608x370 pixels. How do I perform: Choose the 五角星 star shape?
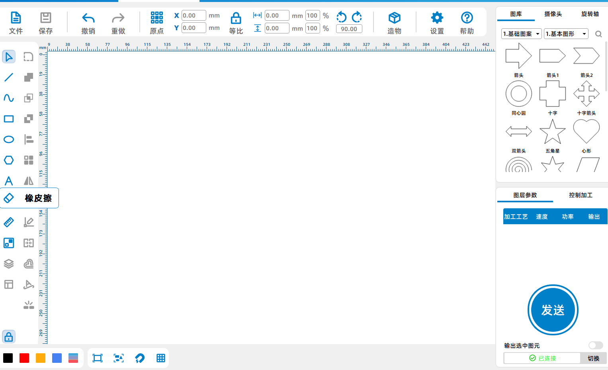tap(553, 131)
